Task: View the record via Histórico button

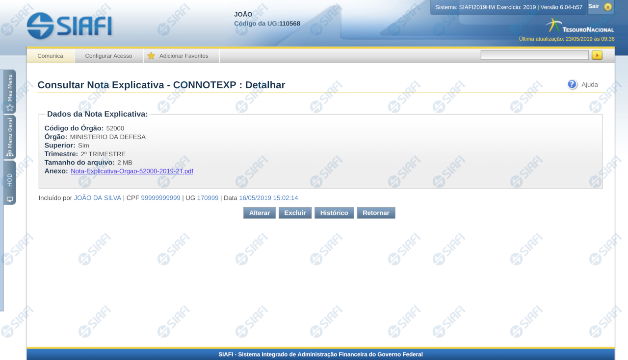Action: [334, 213]
